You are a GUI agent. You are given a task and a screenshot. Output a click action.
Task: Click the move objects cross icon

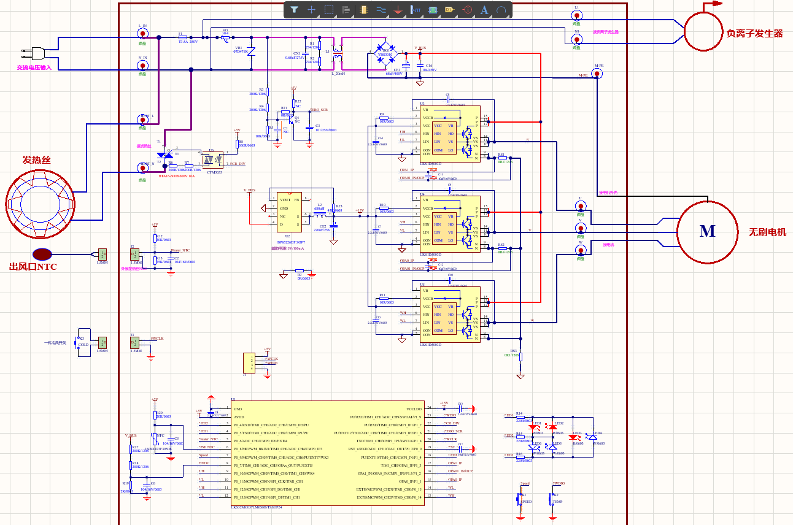[x=312, y=10]
